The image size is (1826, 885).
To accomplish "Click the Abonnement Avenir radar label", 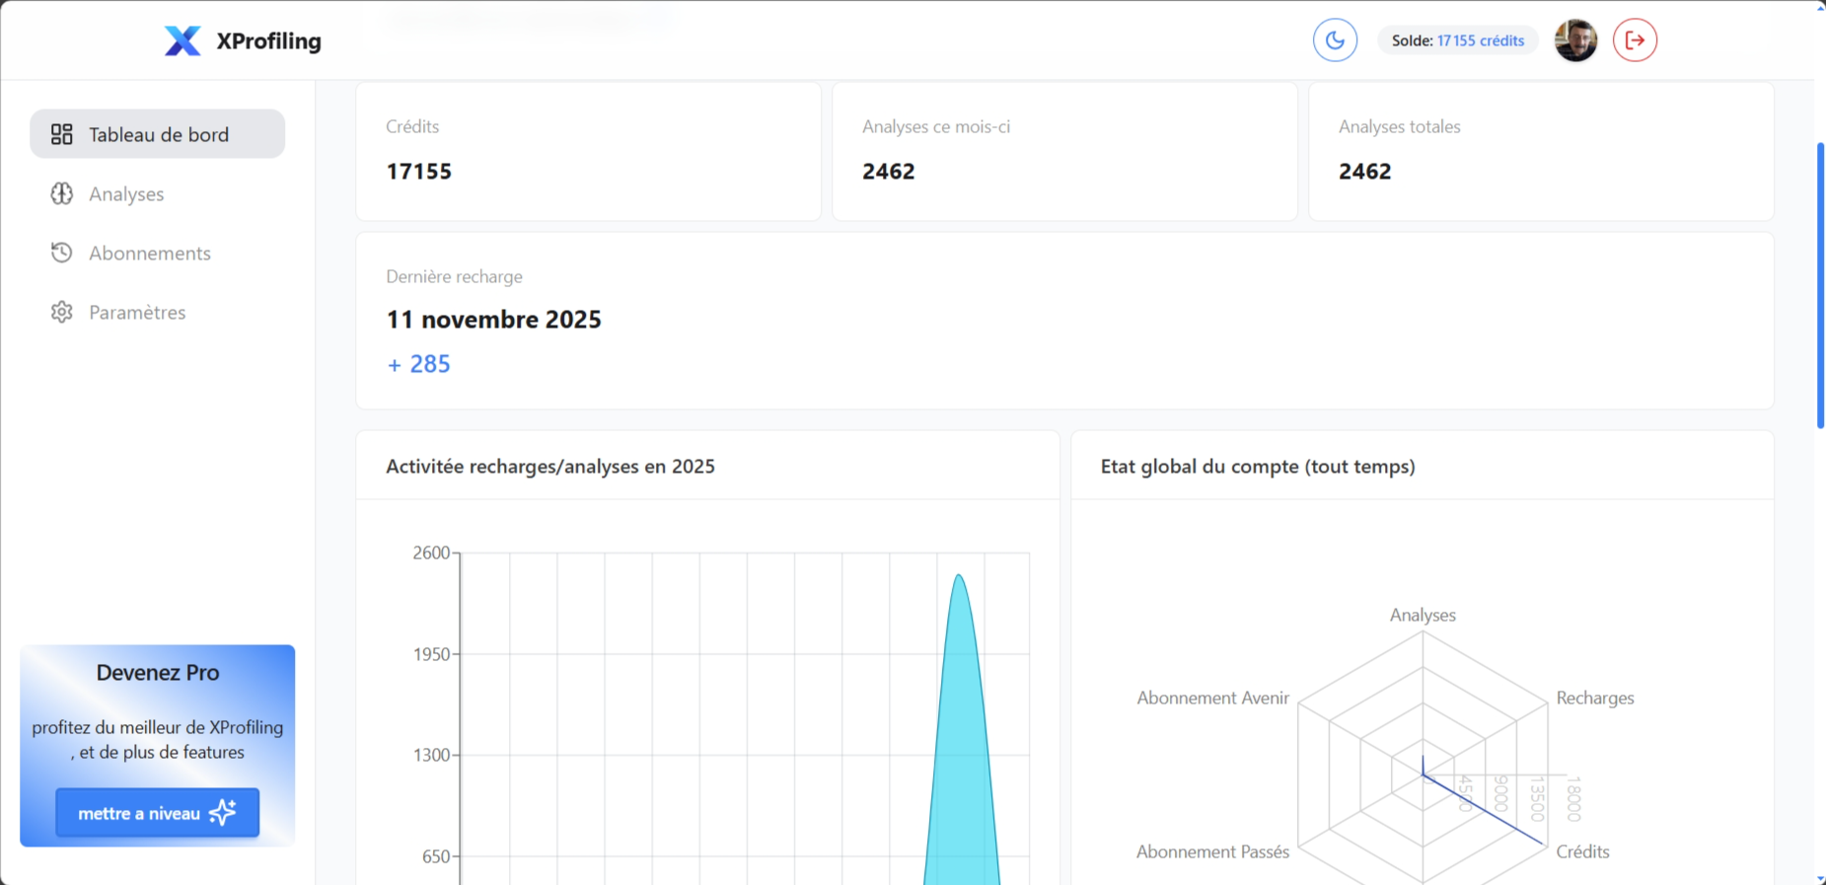I will point(1212,698).
